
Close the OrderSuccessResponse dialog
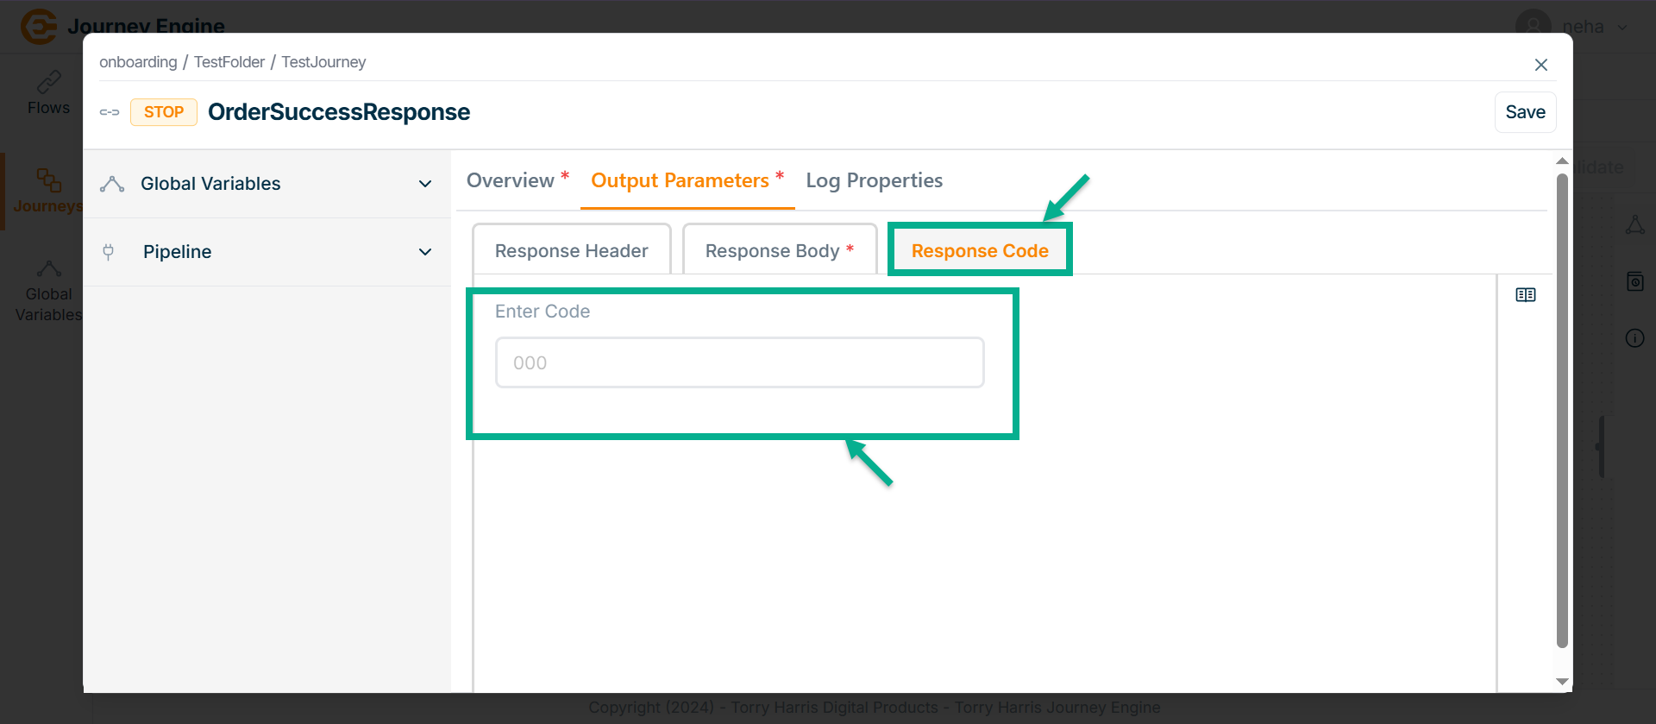pos(1540,65)
